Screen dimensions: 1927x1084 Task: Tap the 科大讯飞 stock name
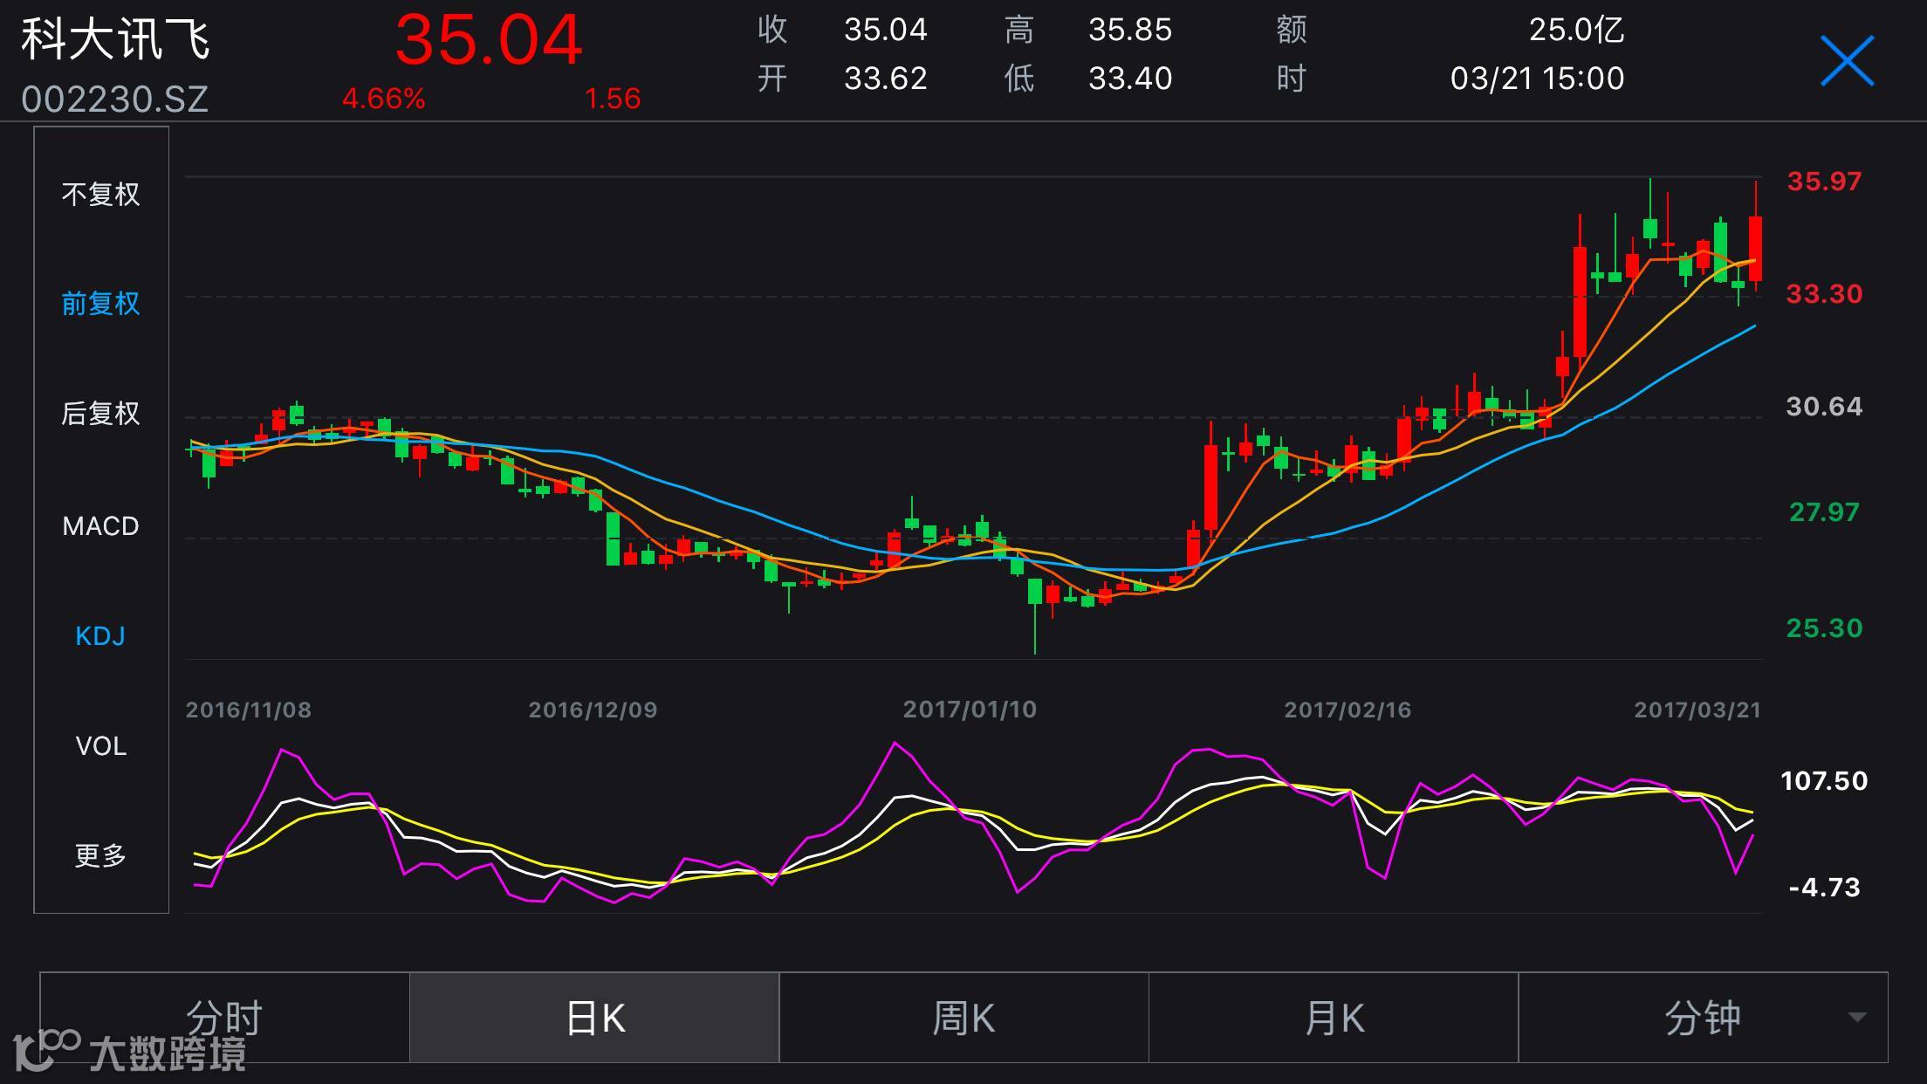(x=115, y=40)
